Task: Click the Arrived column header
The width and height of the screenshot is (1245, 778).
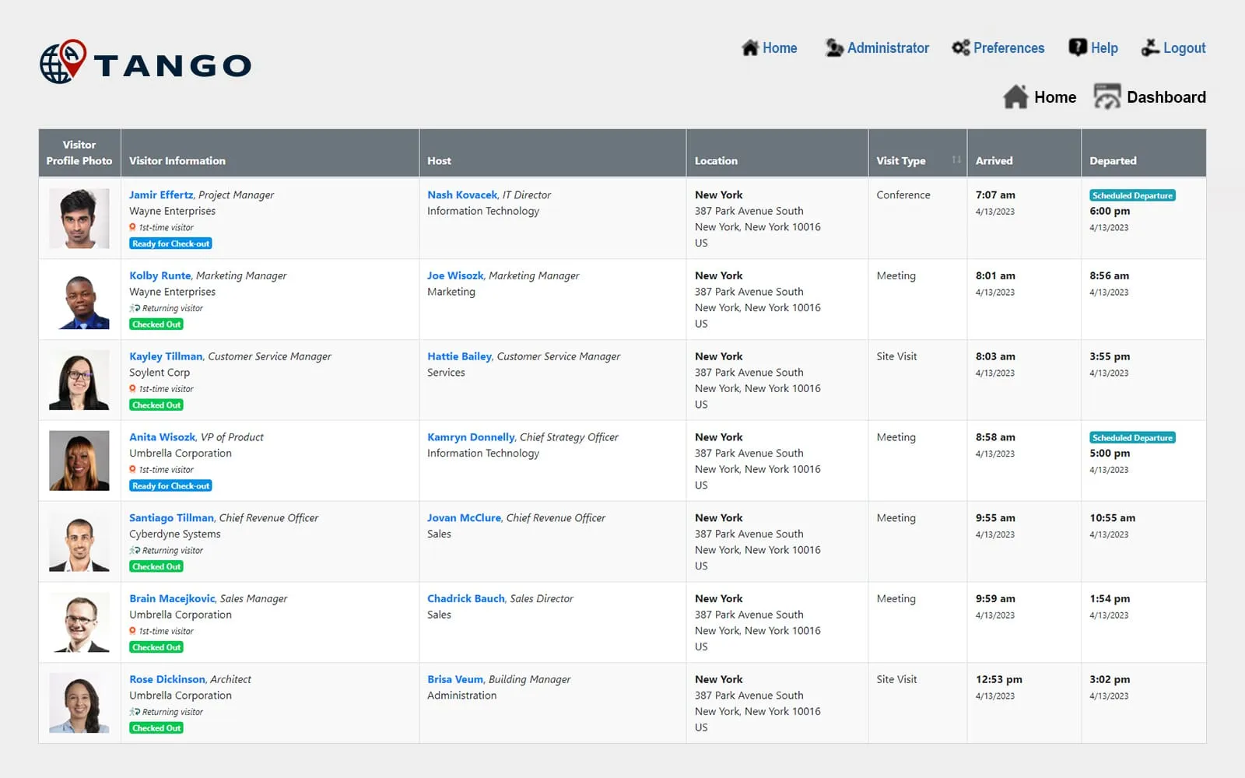Action: (x=994, y=161)
